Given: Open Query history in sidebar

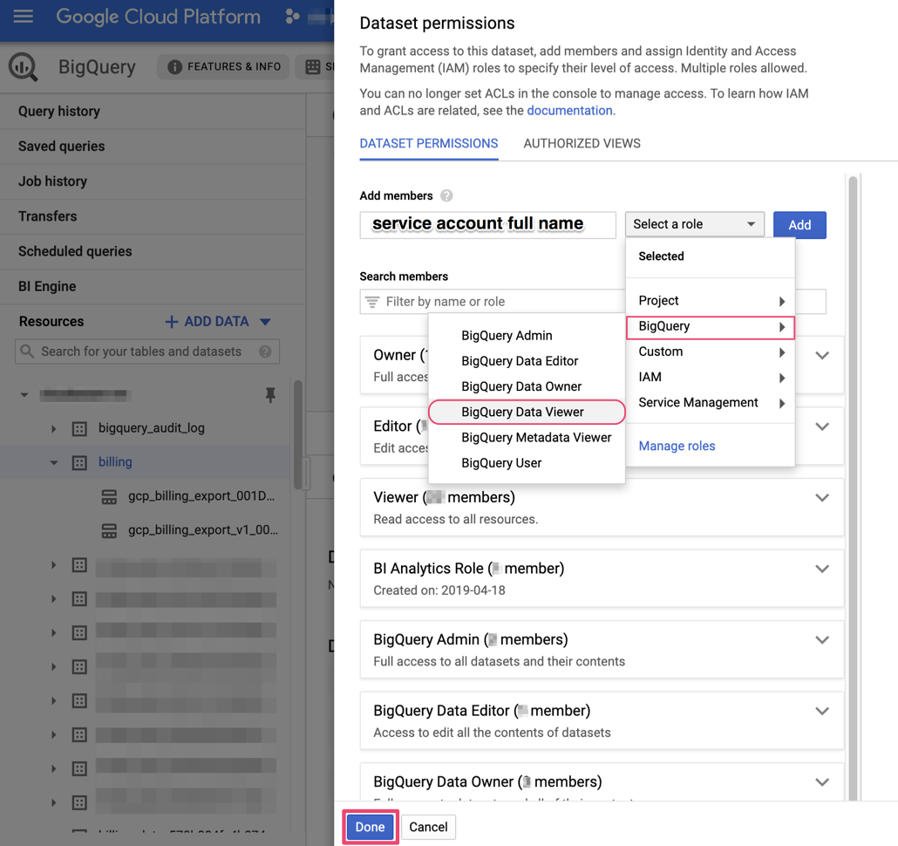Looking at the screenshot, I should pos(153,112).
